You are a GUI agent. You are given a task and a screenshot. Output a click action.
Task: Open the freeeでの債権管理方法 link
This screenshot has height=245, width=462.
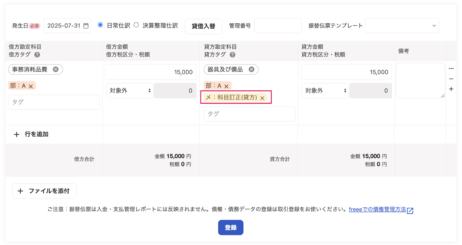pos(377,209)
